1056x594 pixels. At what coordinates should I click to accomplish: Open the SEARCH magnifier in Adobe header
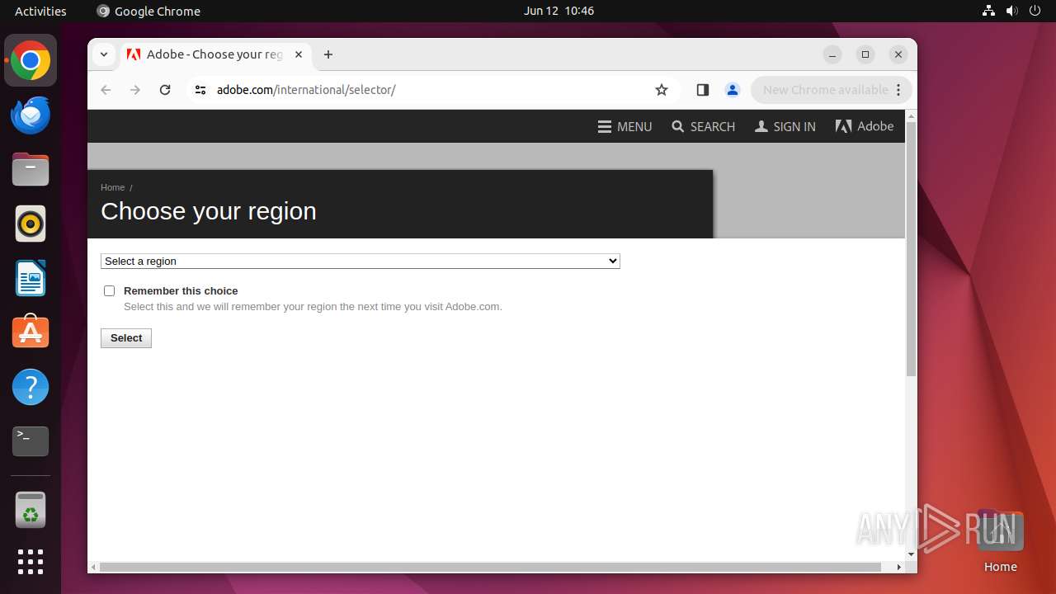678,126
